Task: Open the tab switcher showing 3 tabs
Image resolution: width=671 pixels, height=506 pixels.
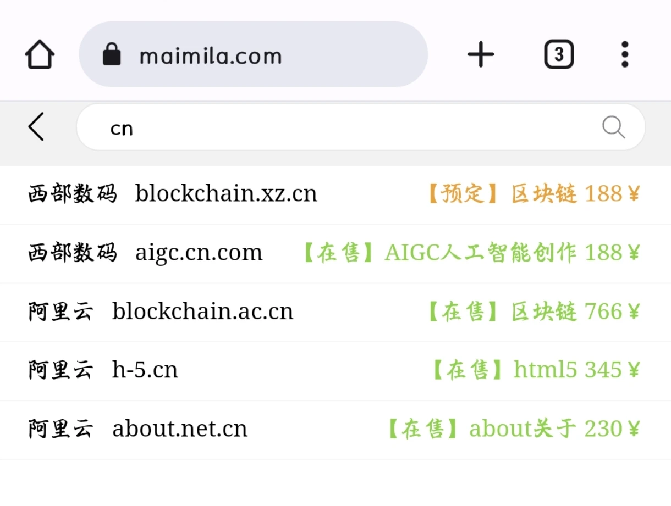Action: [559, 55]
